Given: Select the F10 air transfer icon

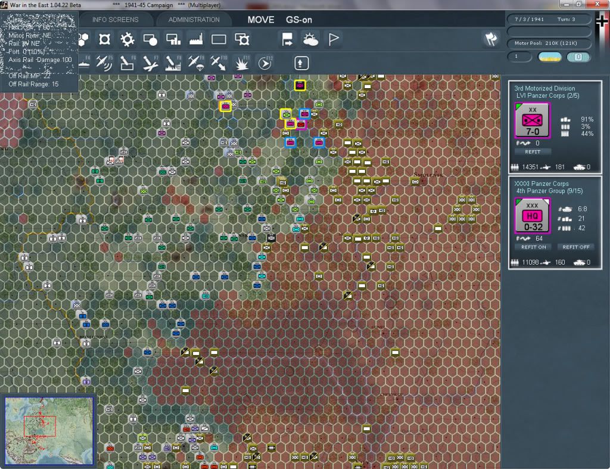Looking at the screenshot, I should tap(219, 63).
